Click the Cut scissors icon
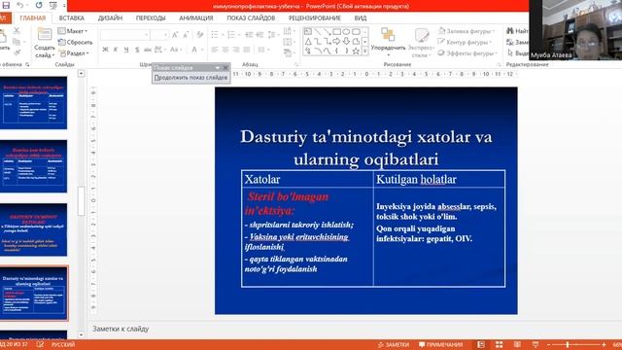 click(17, 31)
